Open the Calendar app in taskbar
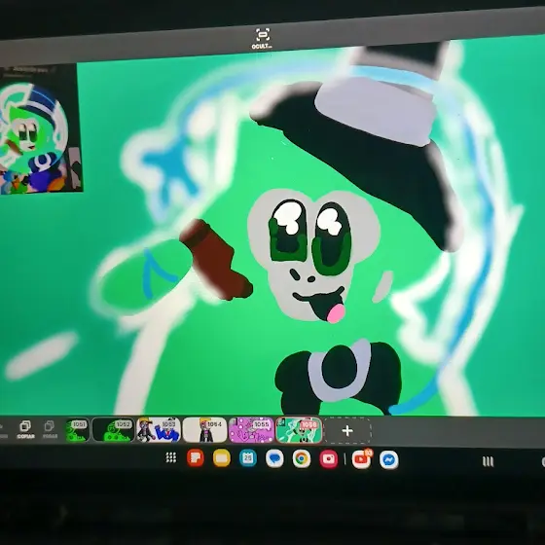The width and height of the screenshot is (545, 545). pos(248,458)
